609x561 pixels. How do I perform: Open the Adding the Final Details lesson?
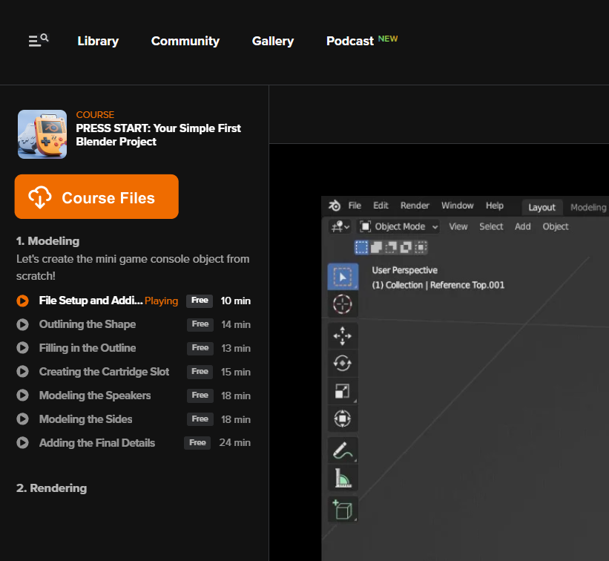click(x=97, y=443)
